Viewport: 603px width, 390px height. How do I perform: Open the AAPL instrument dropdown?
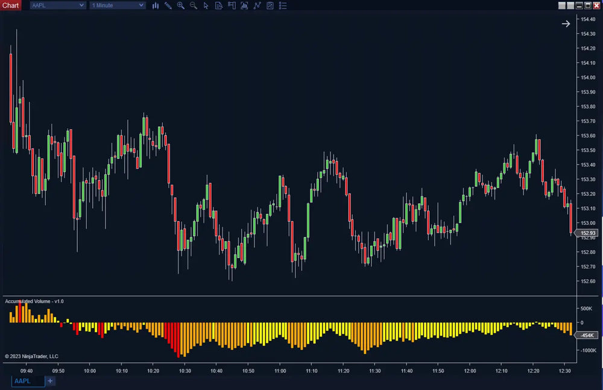pos(57,5)
